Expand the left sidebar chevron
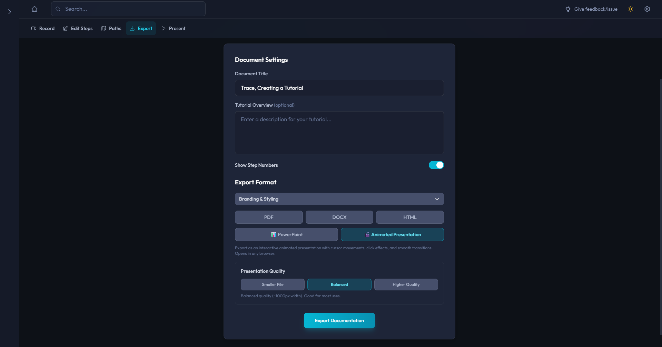The image size is (662, 347). click(10, 12)
